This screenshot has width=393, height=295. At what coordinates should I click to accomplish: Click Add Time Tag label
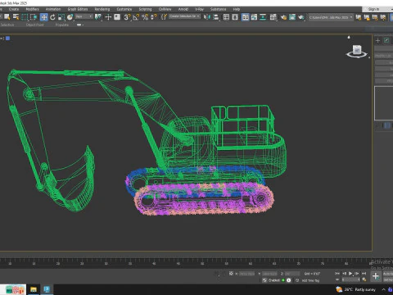point(310,280)
